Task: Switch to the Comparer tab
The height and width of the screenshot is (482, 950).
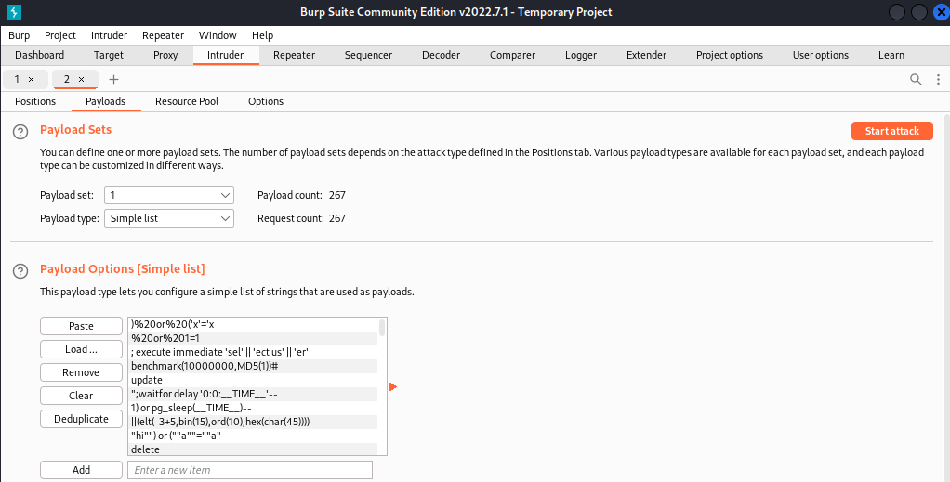Action: (512, 55)
